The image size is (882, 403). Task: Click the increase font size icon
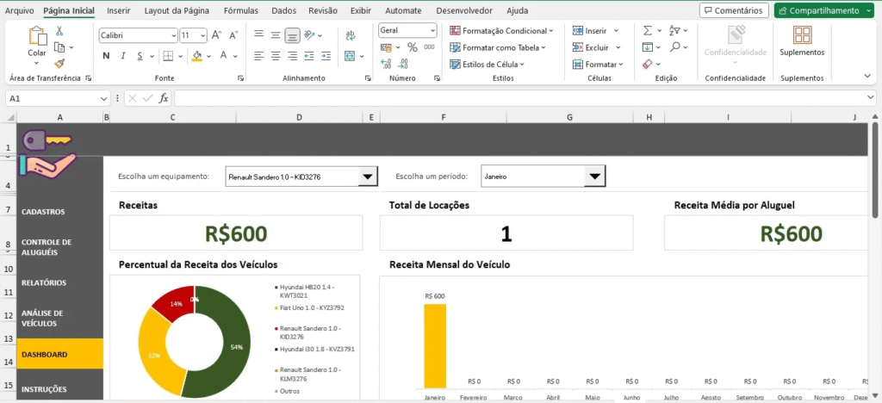click(218, 36)
